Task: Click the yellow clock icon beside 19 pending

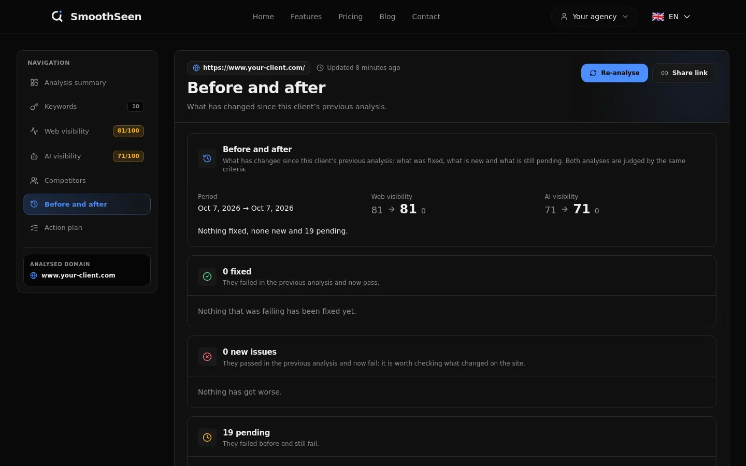Action: (207, 438)
